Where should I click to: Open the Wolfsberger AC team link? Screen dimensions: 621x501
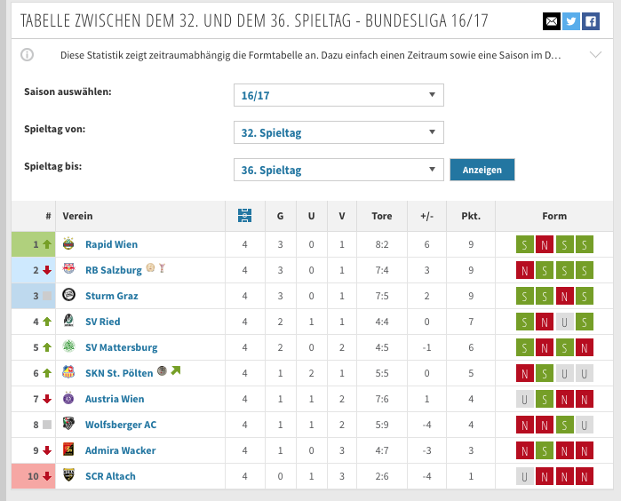click(121, 425)
